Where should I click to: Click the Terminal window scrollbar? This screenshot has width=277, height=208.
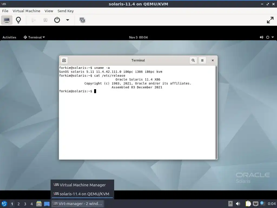click(216, 112)
